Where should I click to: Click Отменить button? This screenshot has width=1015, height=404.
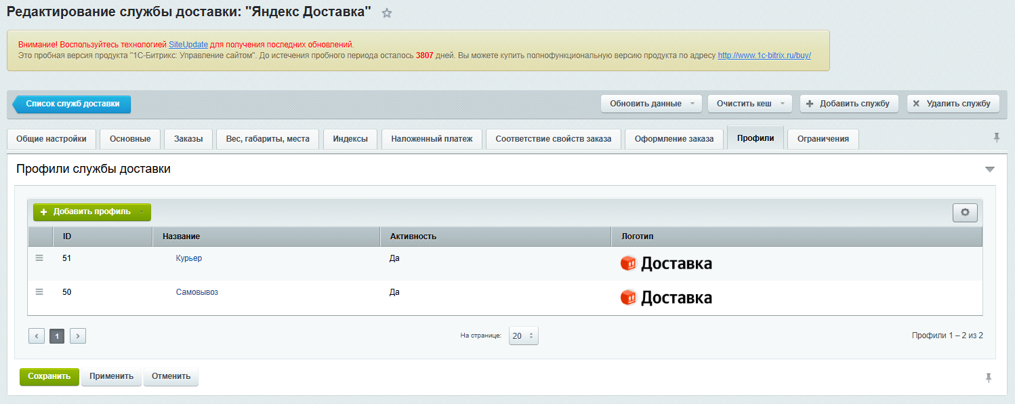point(171,377)
